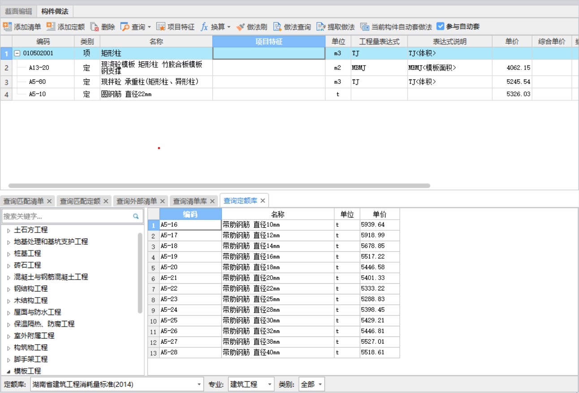
Task: Click the 项目特征 column header
Action: click(x=269, y=41)
